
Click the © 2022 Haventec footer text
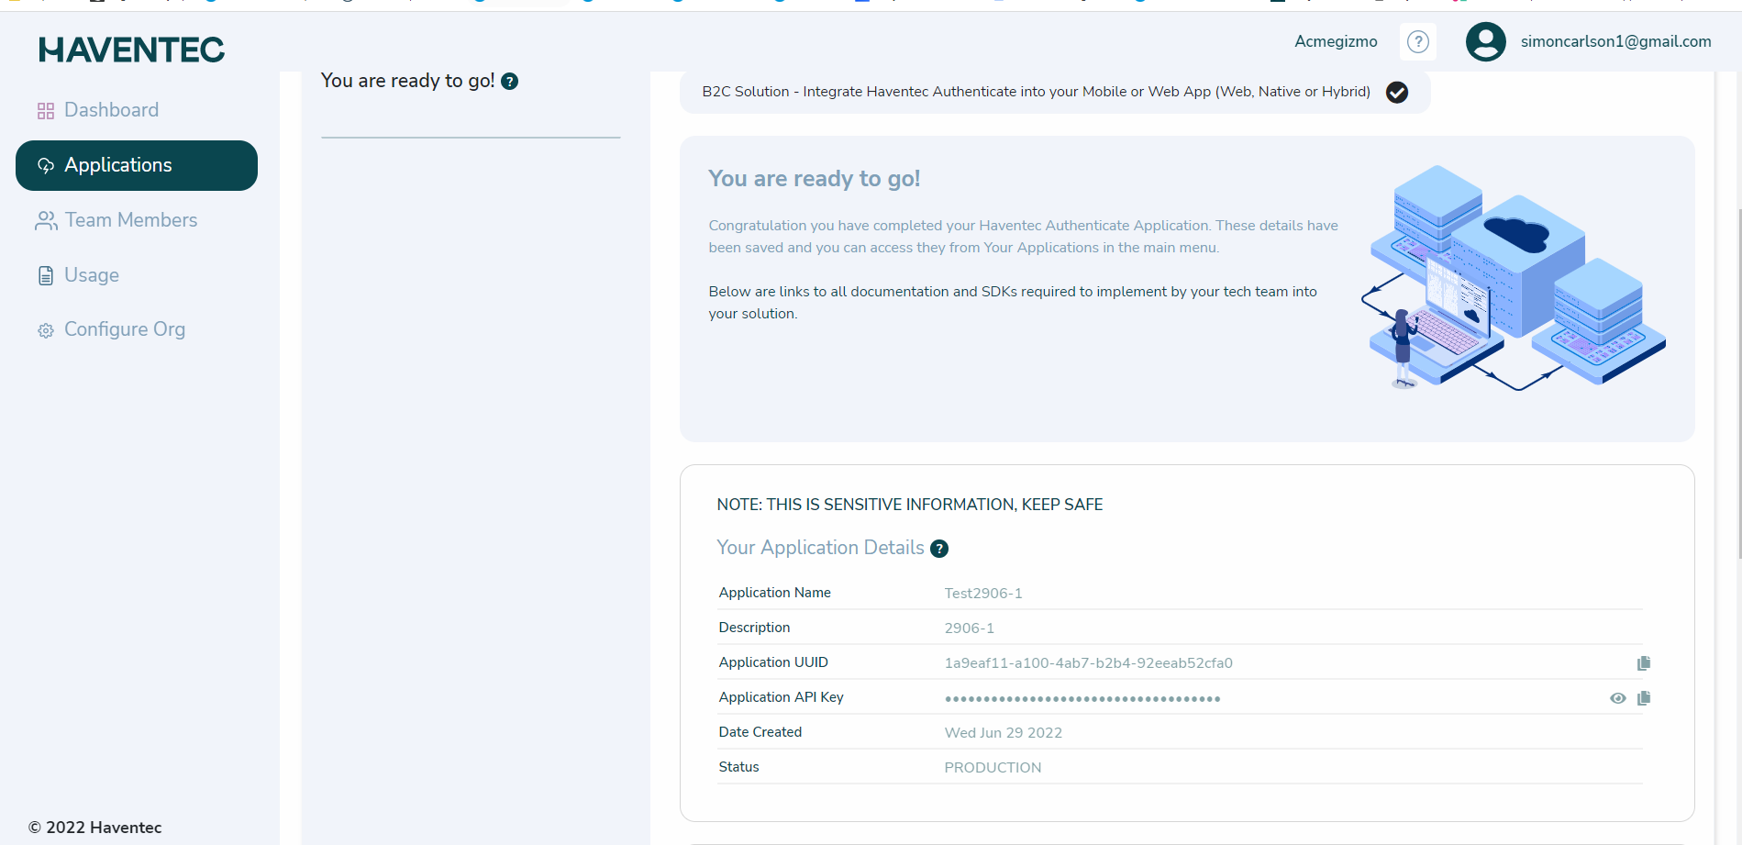pyautogui.click(x=95, y=828)
